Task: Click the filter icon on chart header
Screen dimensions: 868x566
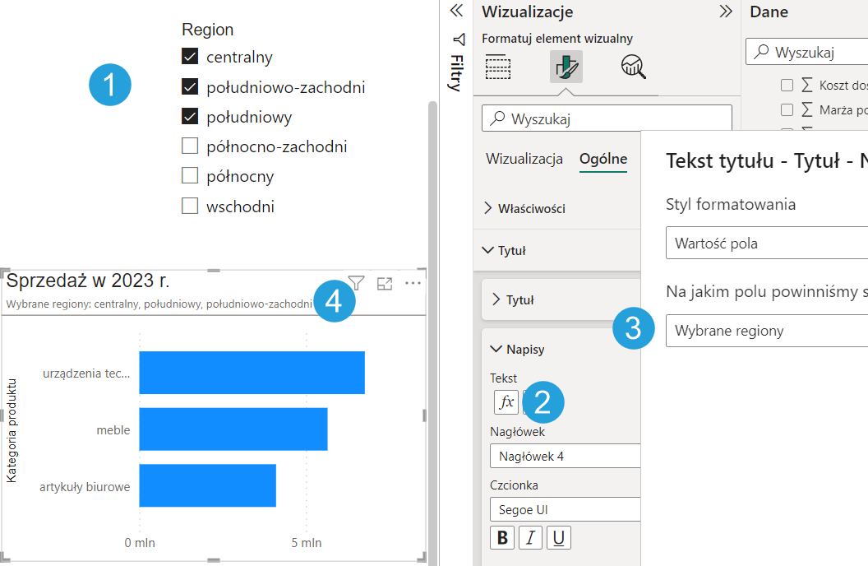Action: point(356,284)
